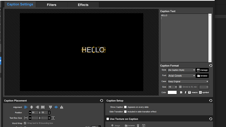226x127 pixels.
Task: Switch to the Effects tab
Action: pos(83,5)
